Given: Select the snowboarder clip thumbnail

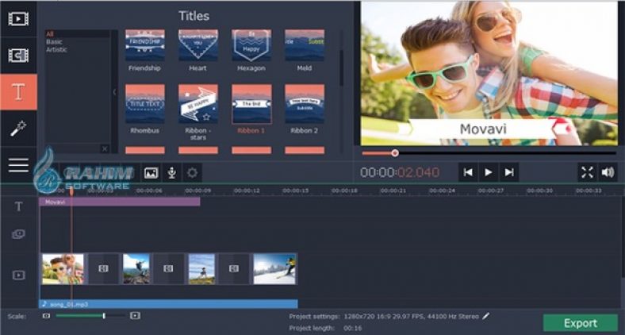Looking at the screenshot, I should (x=275, y=269).
